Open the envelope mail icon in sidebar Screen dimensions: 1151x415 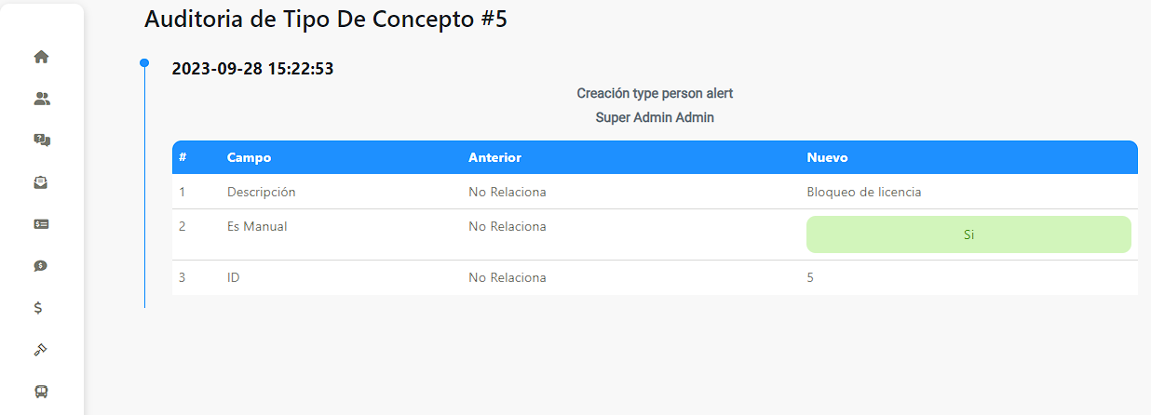(41, 182)
